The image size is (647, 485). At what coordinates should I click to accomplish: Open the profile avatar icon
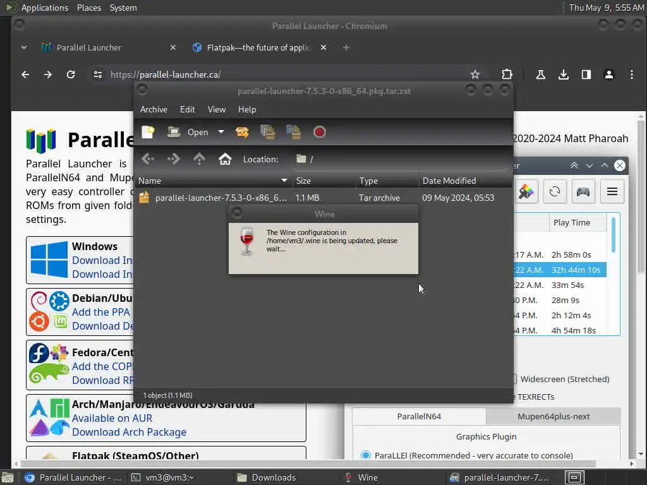pyautogui.click(x=608, y=75)
